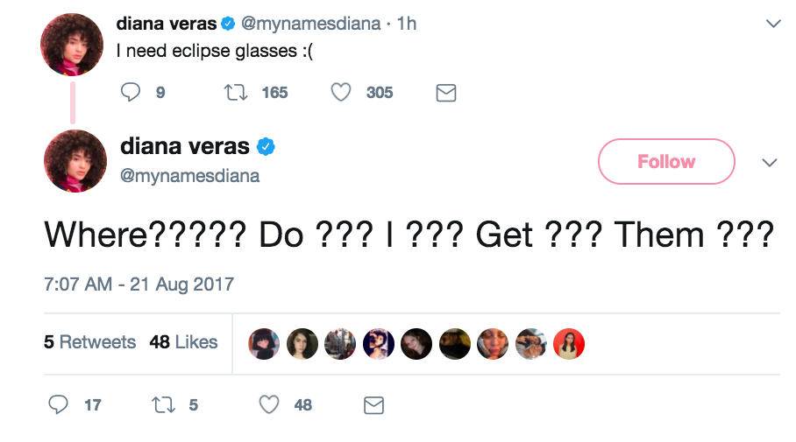This screenshot has height=442, width=796.
Task: Like the tweet with 305 likes
Action: (x=341, y=92)
